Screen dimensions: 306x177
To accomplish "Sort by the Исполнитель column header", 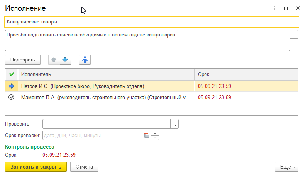I will point(106,74).
